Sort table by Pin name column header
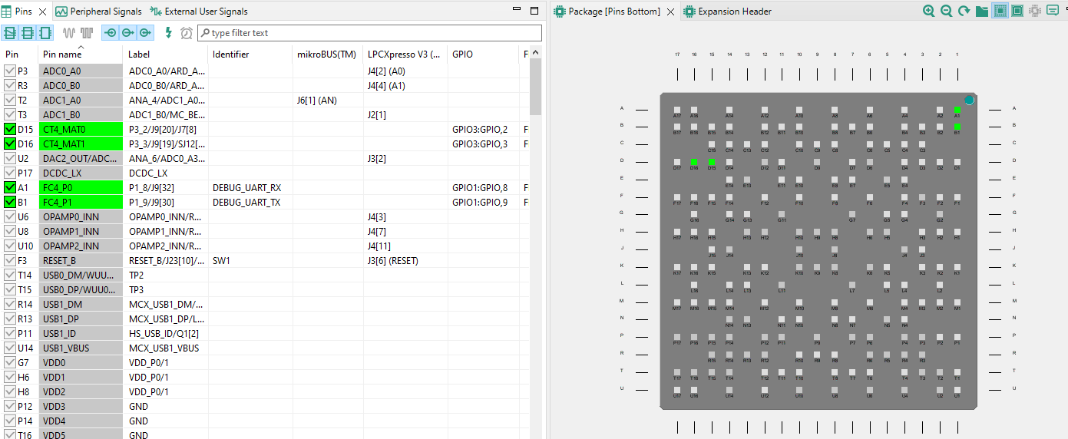The height and width of the screenshot is (439, 1068). click(x=63, y=54)
